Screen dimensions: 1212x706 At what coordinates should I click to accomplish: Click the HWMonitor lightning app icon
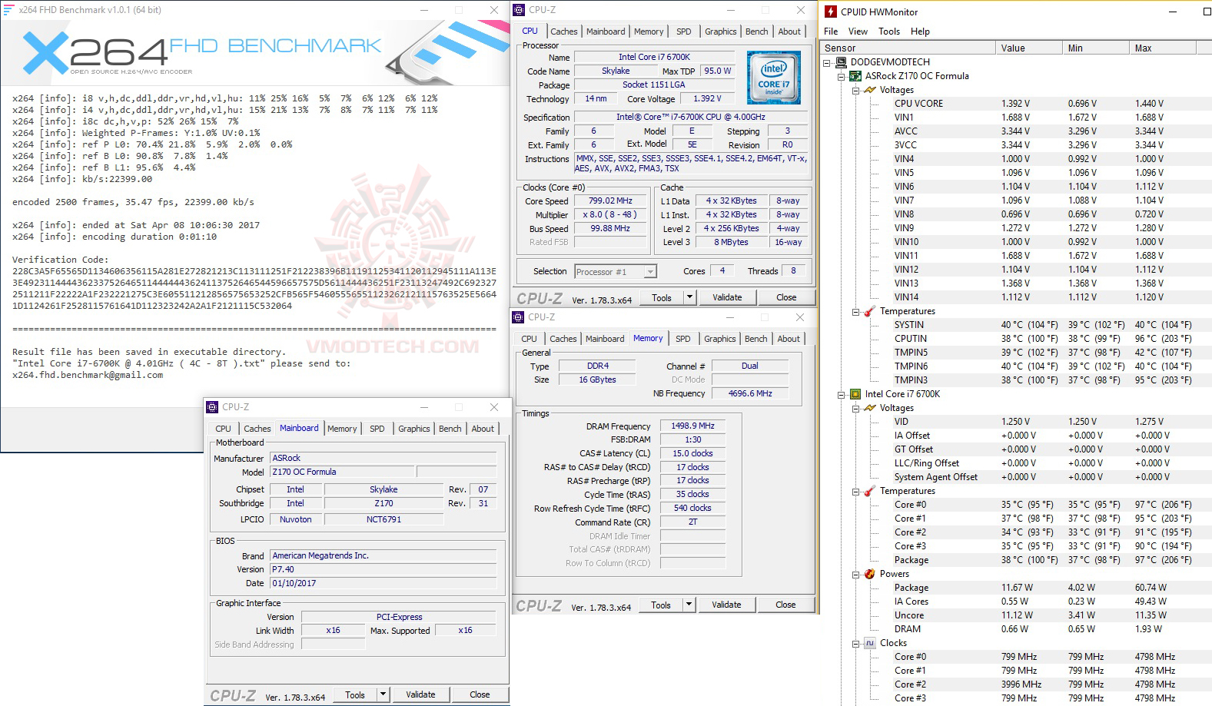click(x=831, y=12)
